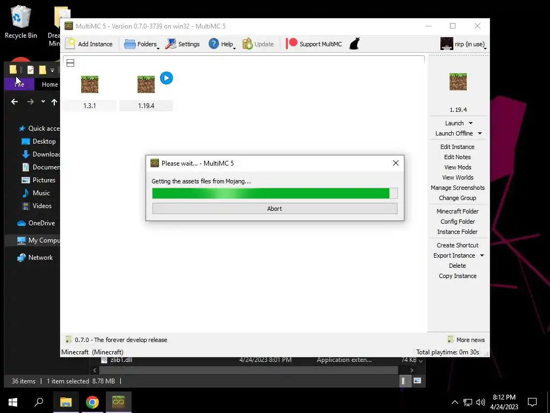Click Change Group
The width and height of the screenshot is (550, 413).
click(458, 198)
